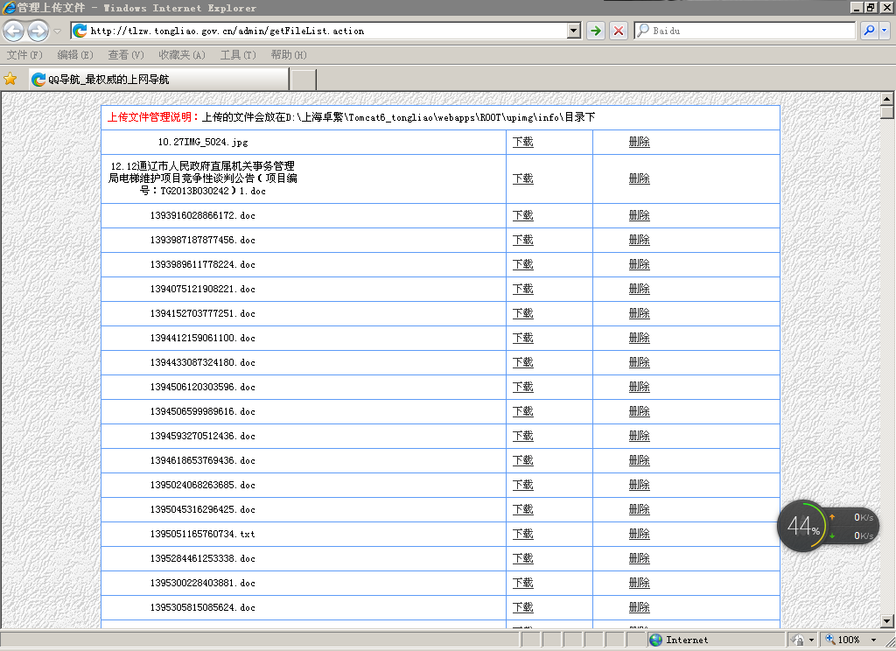896x651 pixels.
Task: Select the QQ导航 browser tab
Action: [159, 80]
